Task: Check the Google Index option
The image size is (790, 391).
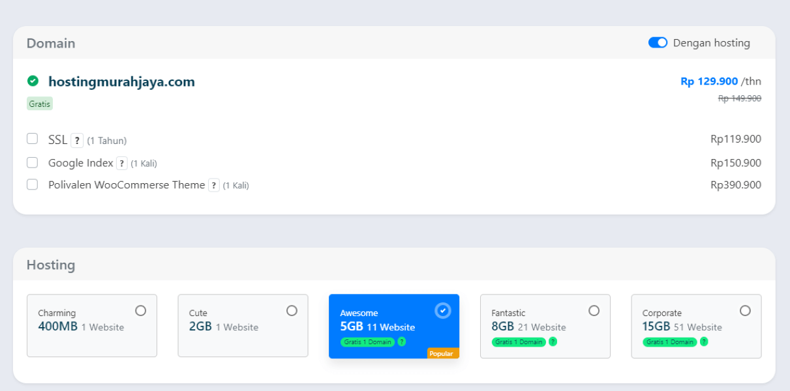Action: tap(32, 162)
